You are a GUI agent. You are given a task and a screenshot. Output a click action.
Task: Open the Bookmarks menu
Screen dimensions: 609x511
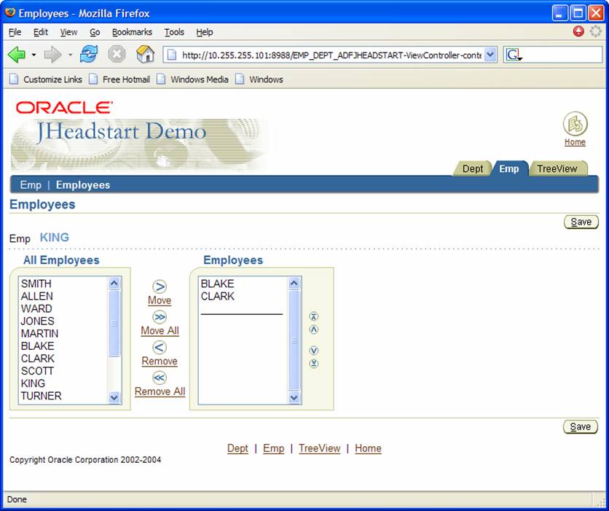[132, 32]
